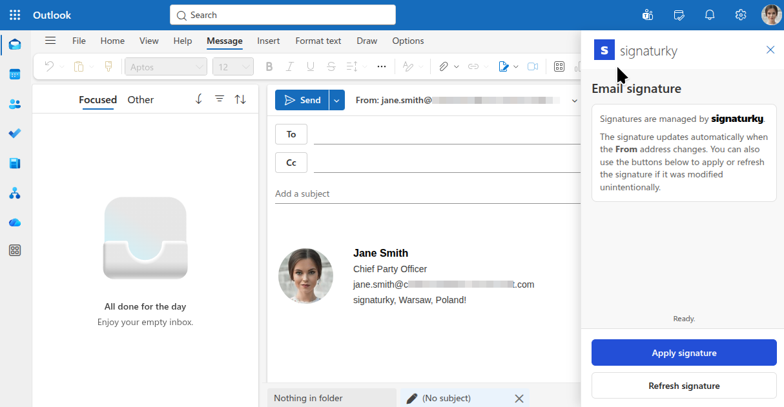Click the To recipients button

(x=291, y=134)
